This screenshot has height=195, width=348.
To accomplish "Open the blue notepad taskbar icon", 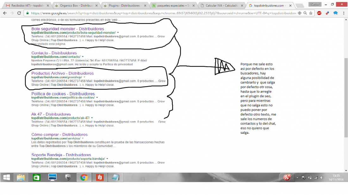I will tap(115, 177).
